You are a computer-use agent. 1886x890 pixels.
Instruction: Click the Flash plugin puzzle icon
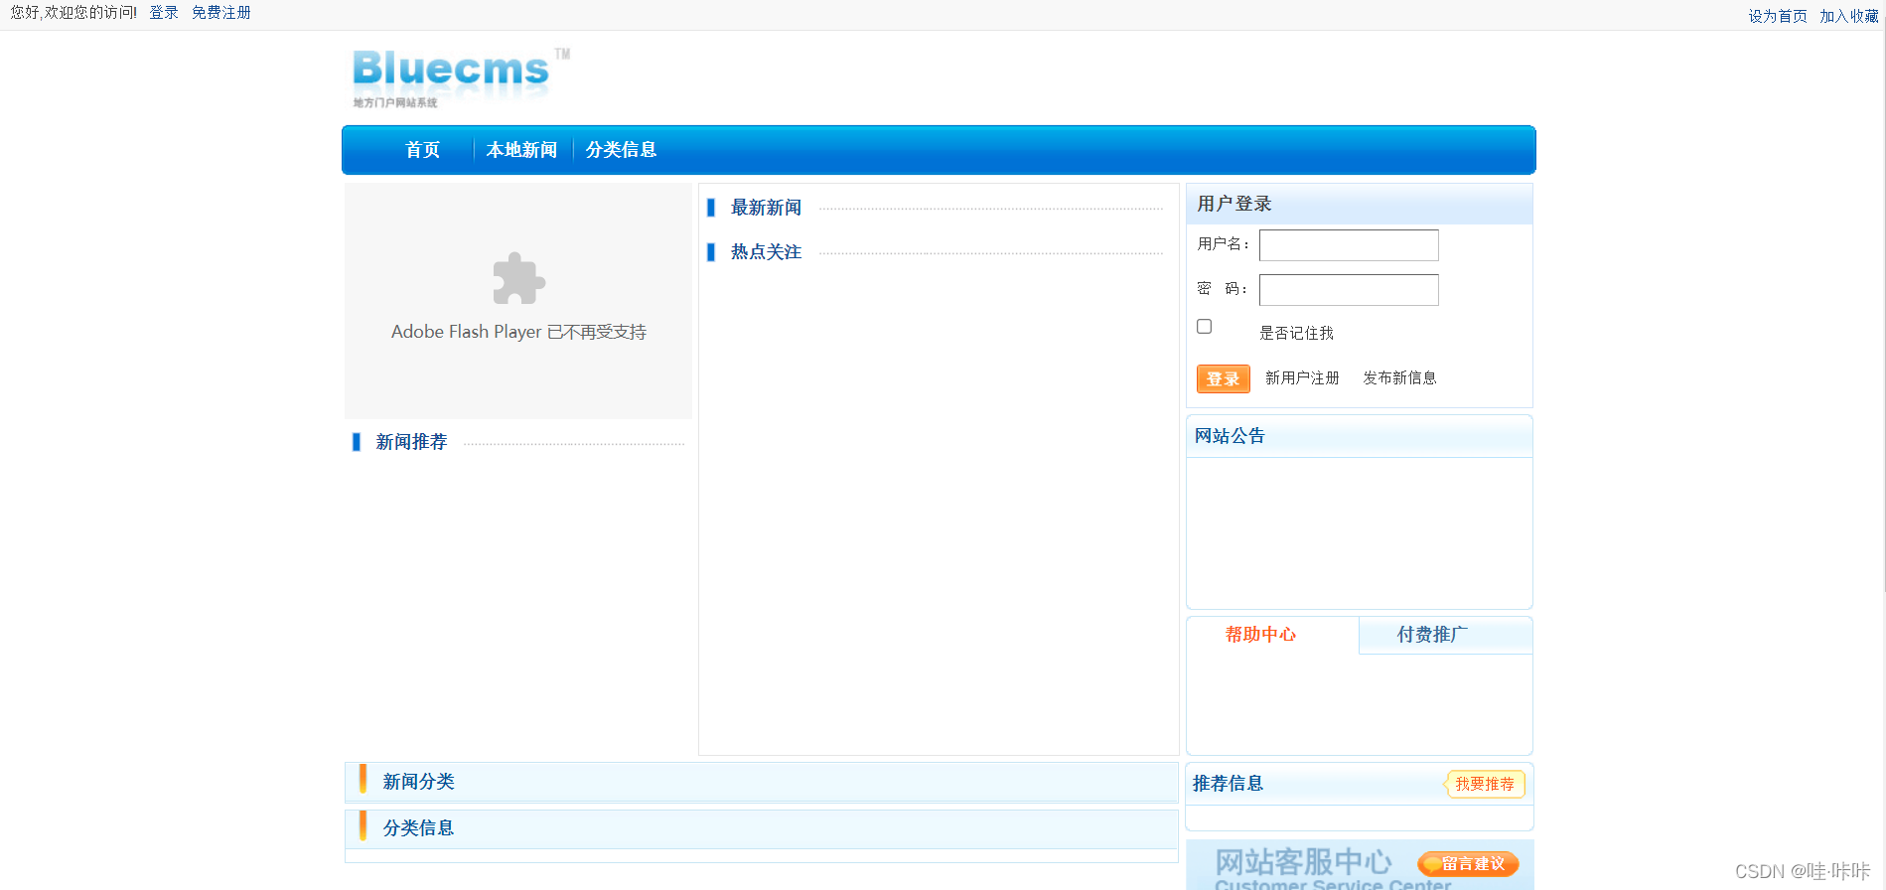[518, 278]
